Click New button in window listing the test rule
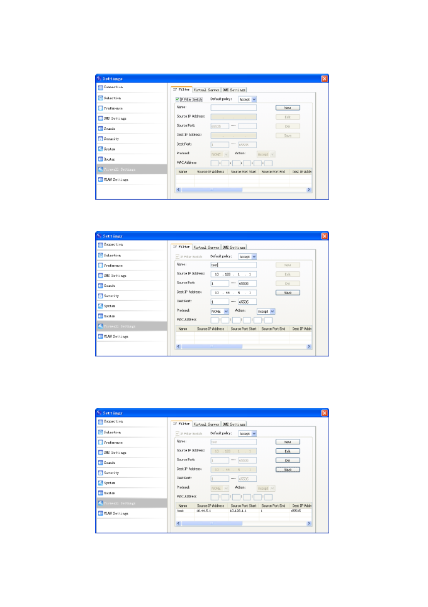The height and width of the screenshot is (607, 428). tap(288, 441)
